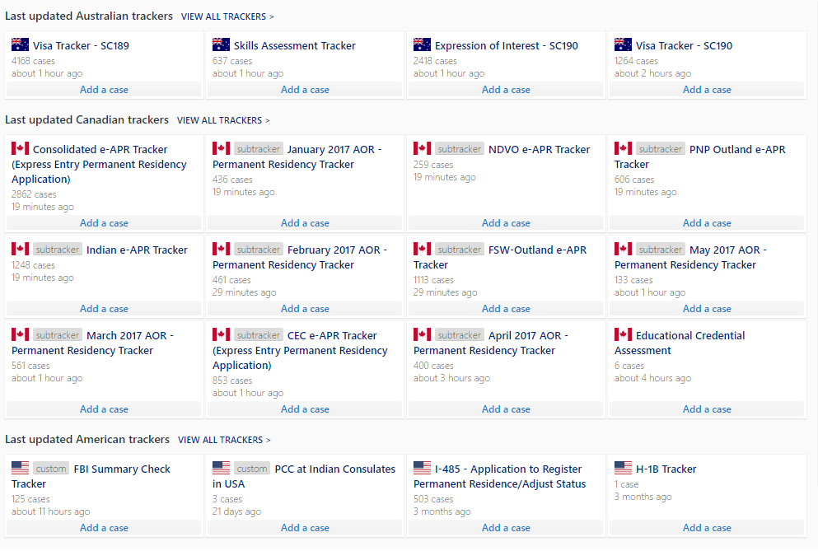This screenshot has height=551, width=818.
Task: Click the Australian flag beside Skills Assessment Tracker
Action: click(x=221, y=44)
